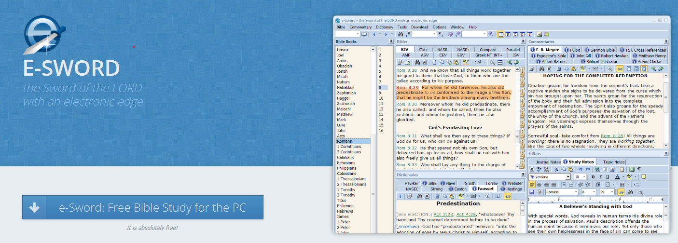Viewport: 678px width, 243px height.
Task: Click the Bibles print icon
Action: (x=408, y=62)
